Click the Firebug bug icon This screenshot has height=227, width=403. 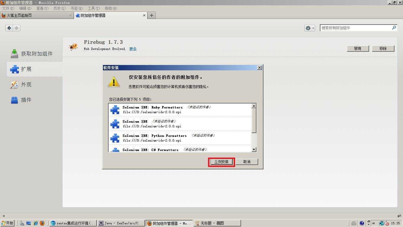73,47
